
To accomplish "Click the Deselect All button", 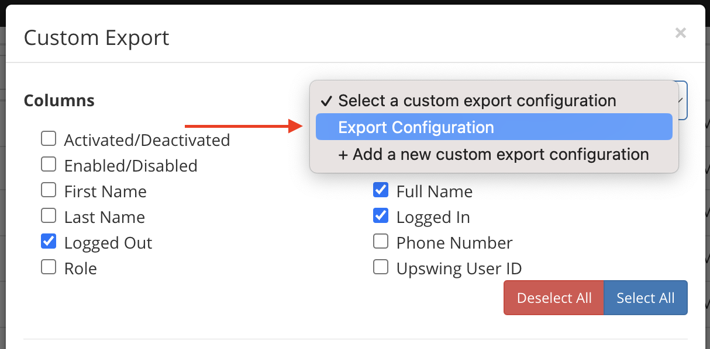I will click(x=554, y=298).
